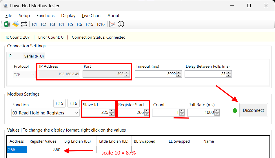
Task: Increase Poll Rate with up arrow
Action: [217, 111]
